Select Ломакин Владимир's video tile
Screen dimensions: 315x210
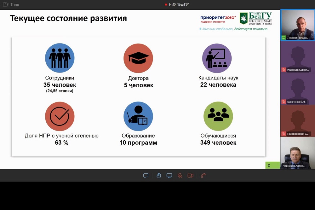click(x=297, y=25)
